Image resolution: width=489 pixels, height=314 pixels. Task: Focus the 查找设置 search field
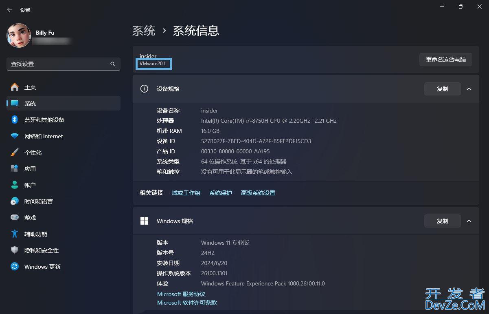point(64,64)
